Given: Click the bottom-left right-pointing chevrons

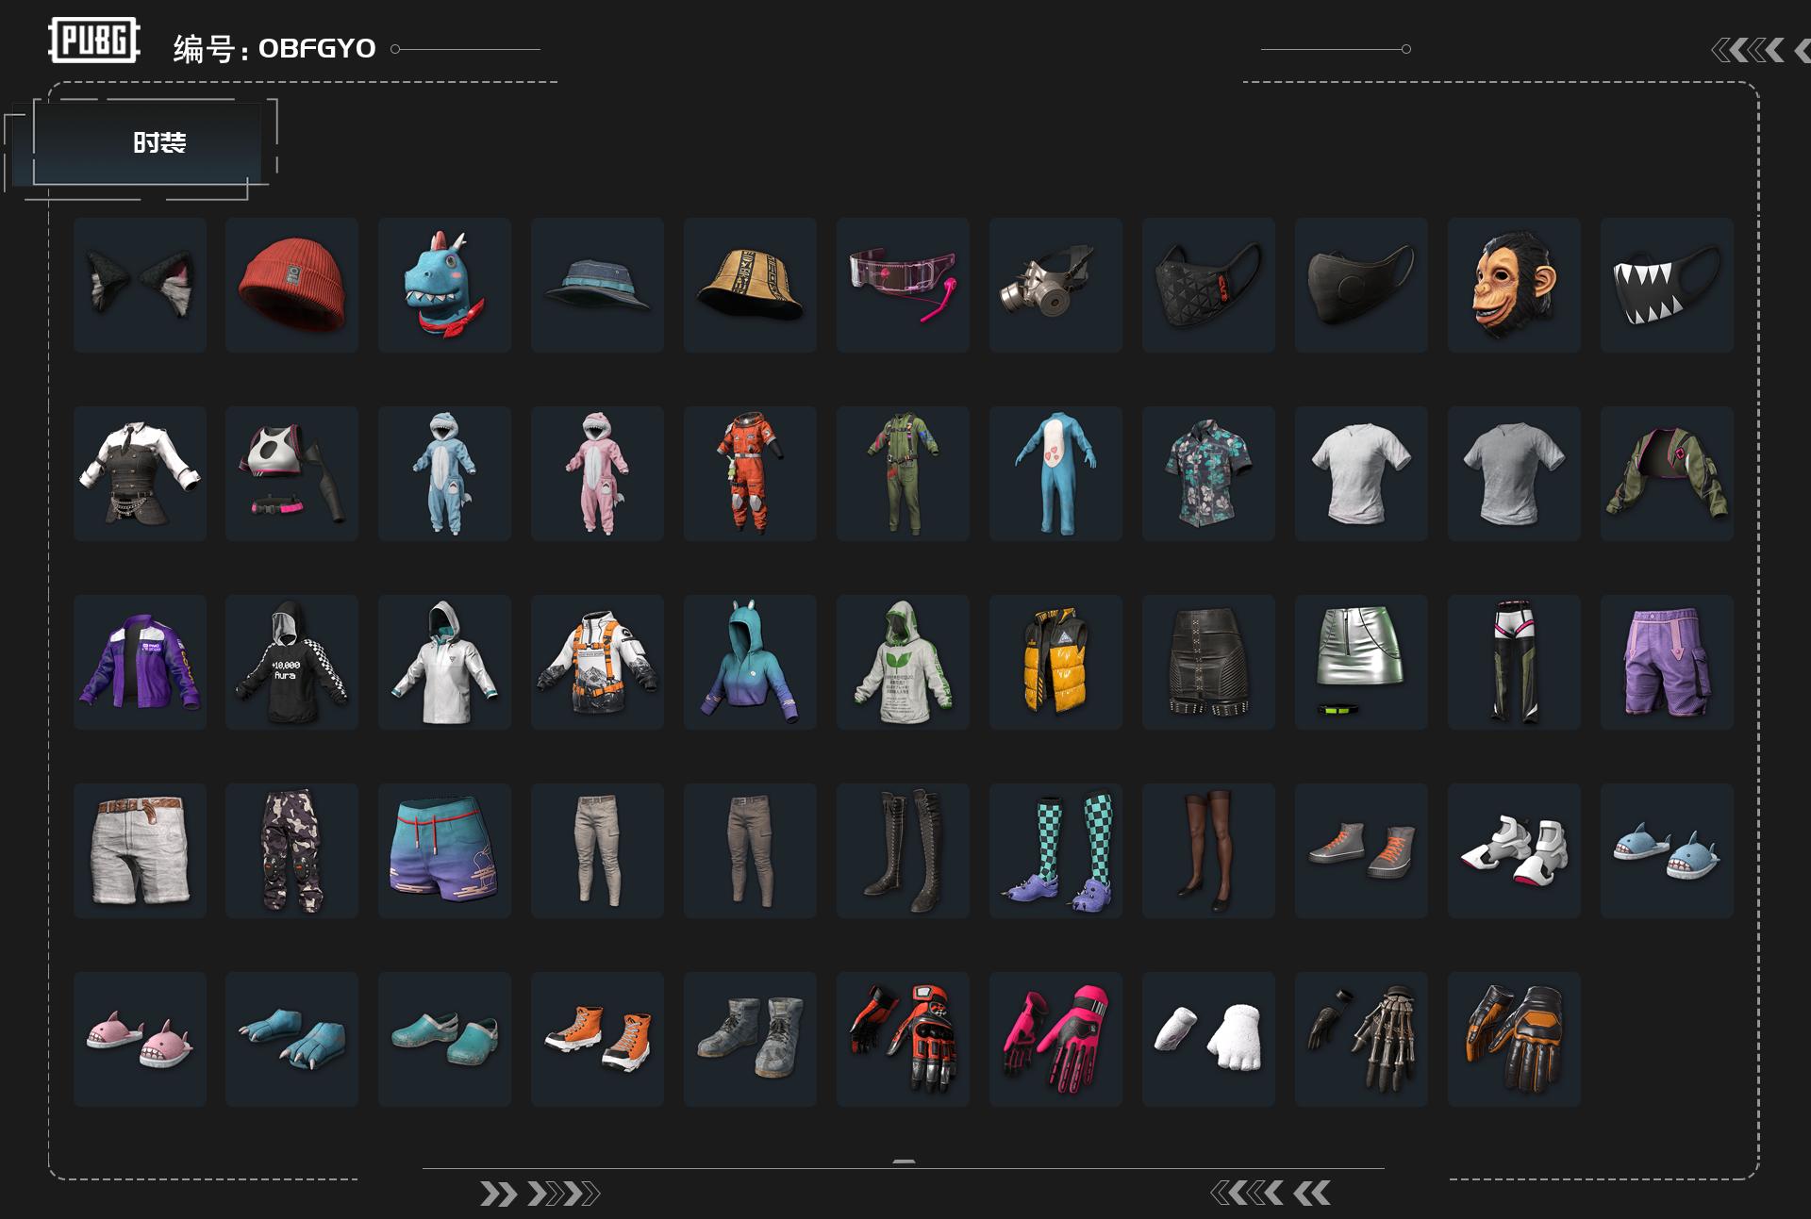Looking at the screenshot, I should (540, 1194).
